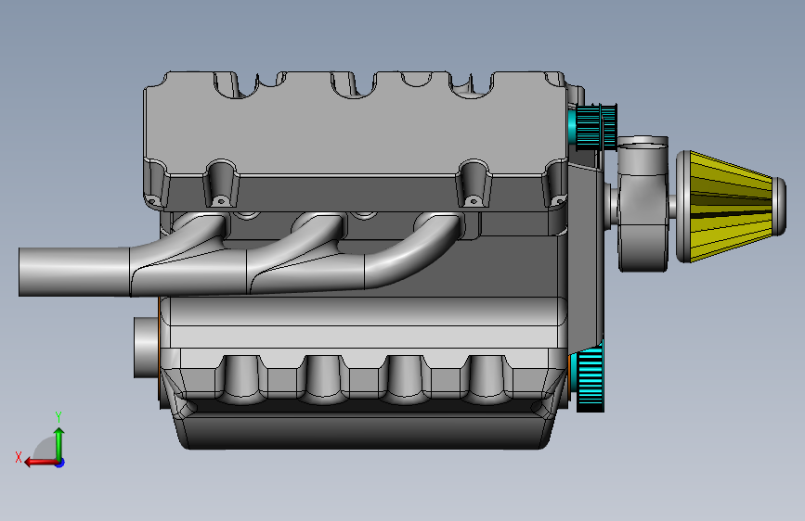
Task: Click the blue Z axis dot on the triad
Action: 60,463
